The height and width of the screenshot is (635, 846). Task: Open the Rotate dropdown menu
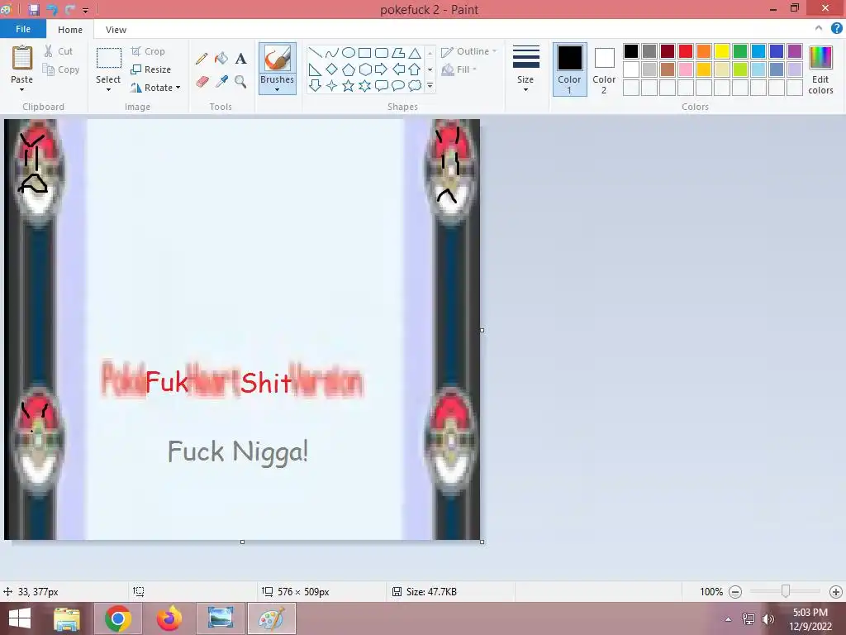tap(156, 88)
